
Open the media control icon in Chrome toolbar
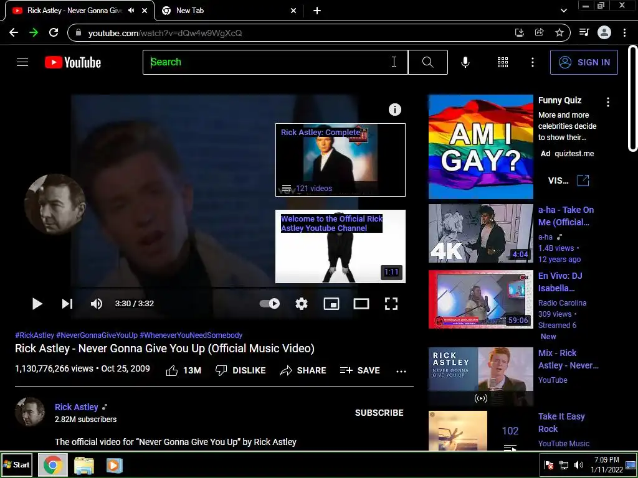[x=584, y=32]
